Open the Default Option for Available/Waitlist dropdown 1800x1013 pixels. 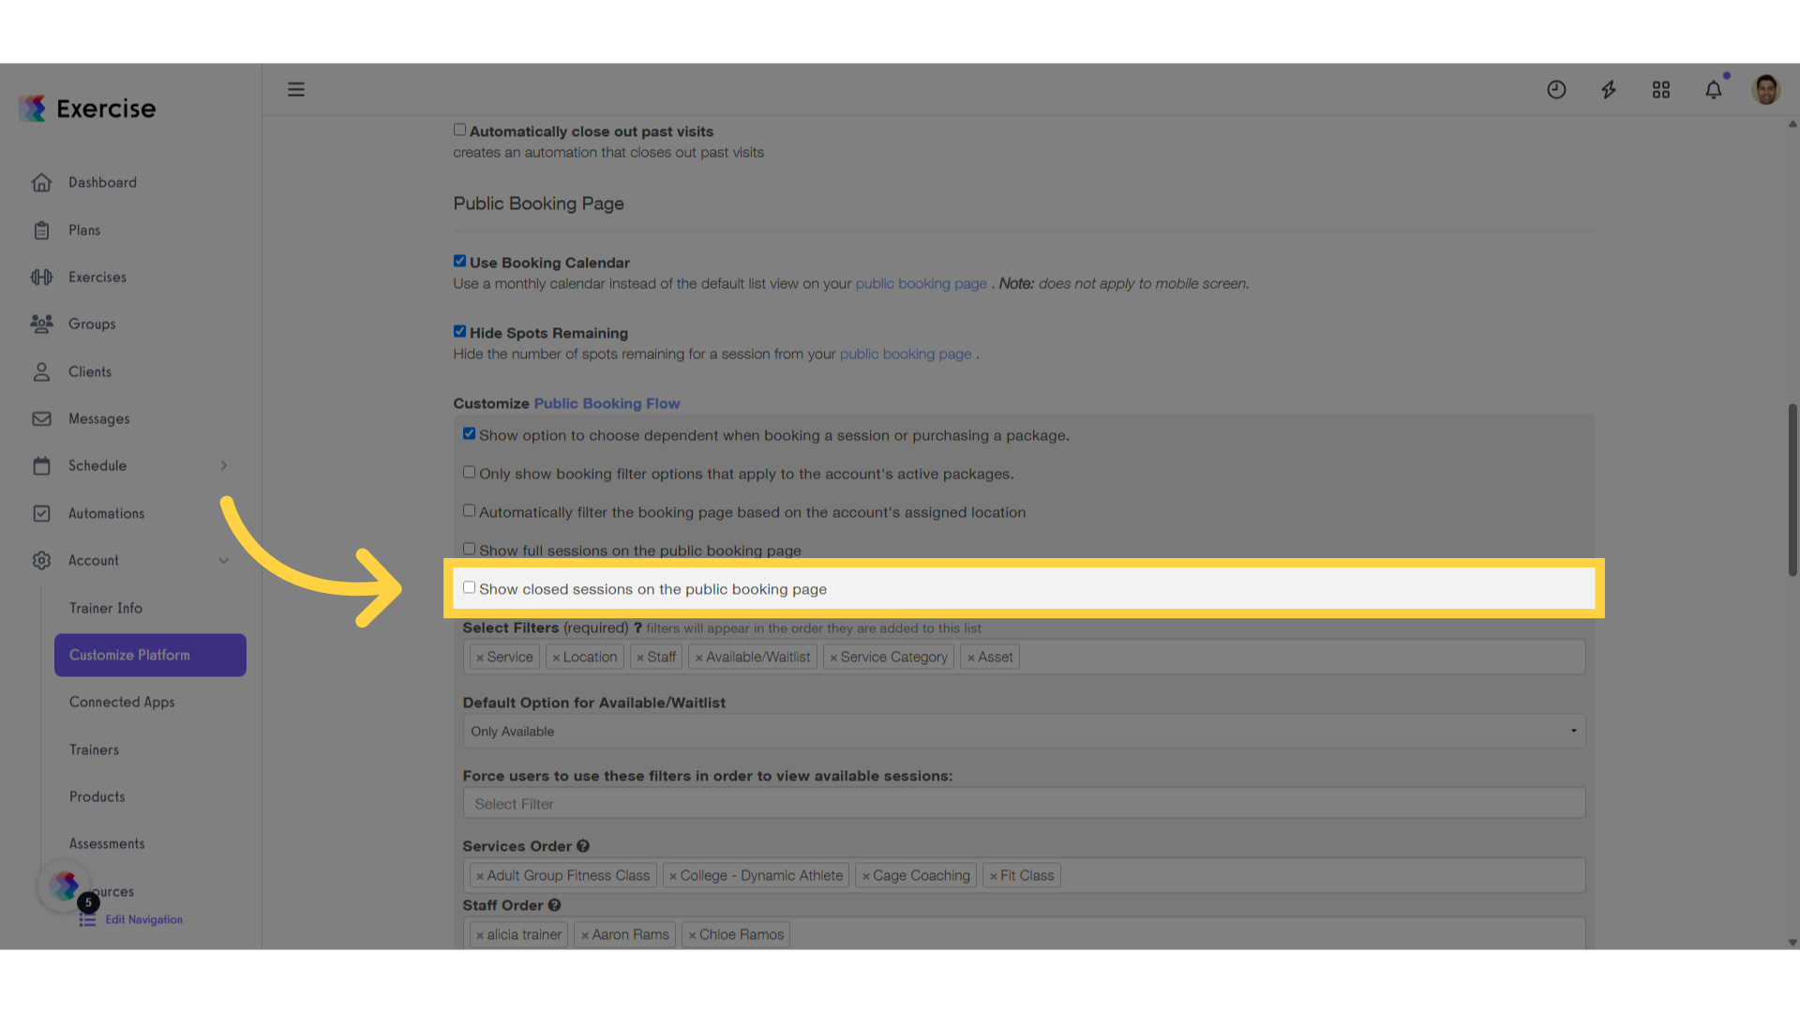pos(1024,732)
